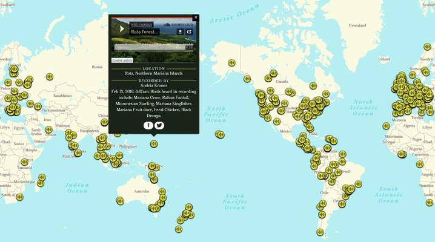Share the recording on Twitter
This screenshot has width=435, height=242.
point(159,125)
